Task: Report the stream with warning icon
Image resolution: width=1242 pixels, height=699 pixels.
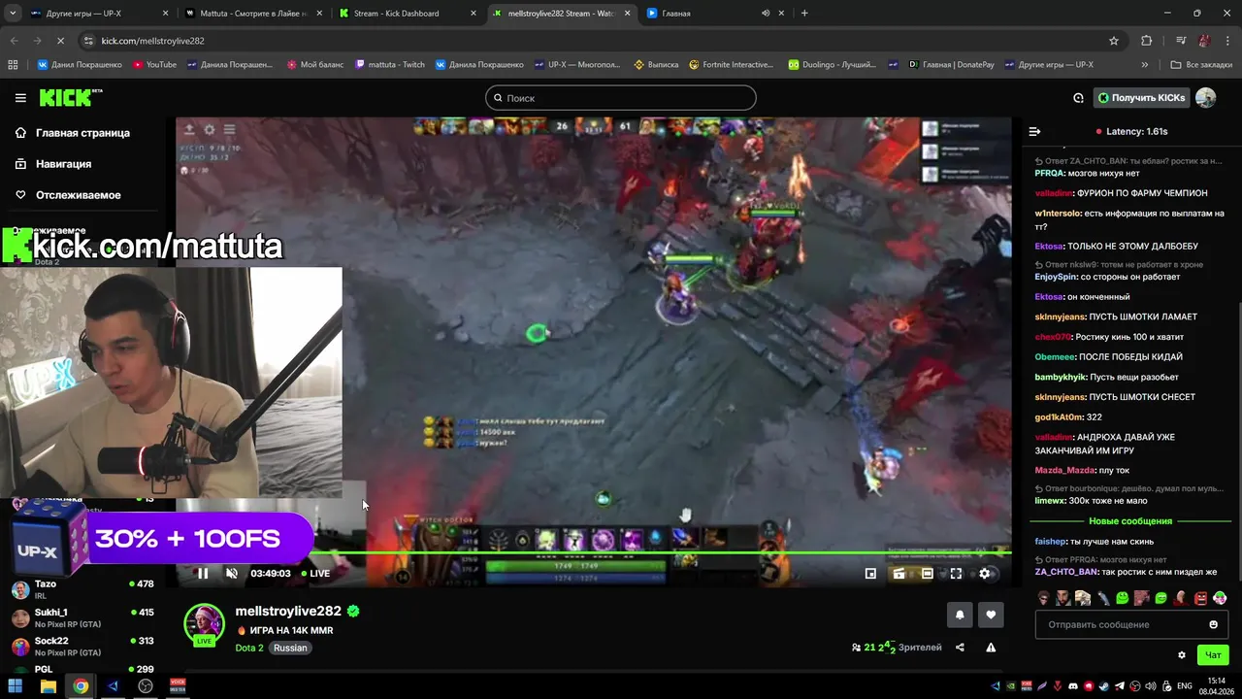Action: [x=991, y=648]
